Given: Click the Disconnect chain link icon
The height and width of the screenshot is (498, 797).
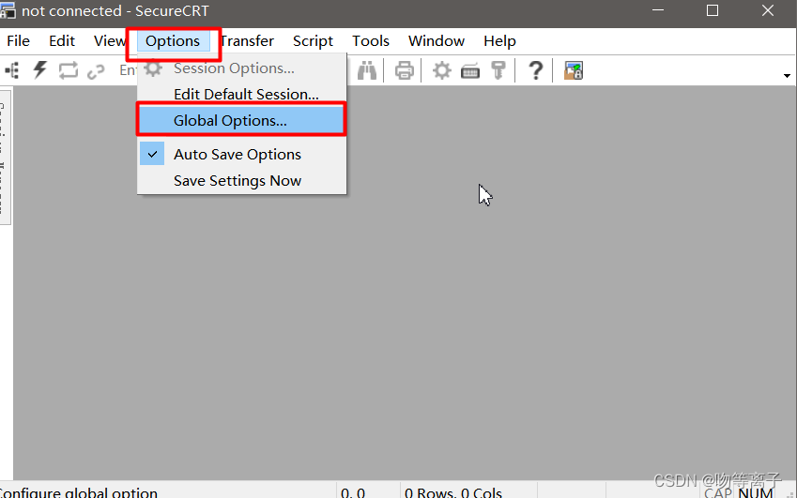Looking at the screenshot, I should tap(96, 71).
